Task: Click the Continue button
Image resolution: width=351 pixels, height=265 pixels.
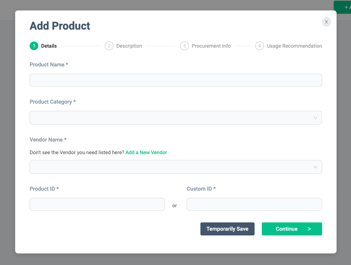Action: pyautogui.click(x=292, y=229)
